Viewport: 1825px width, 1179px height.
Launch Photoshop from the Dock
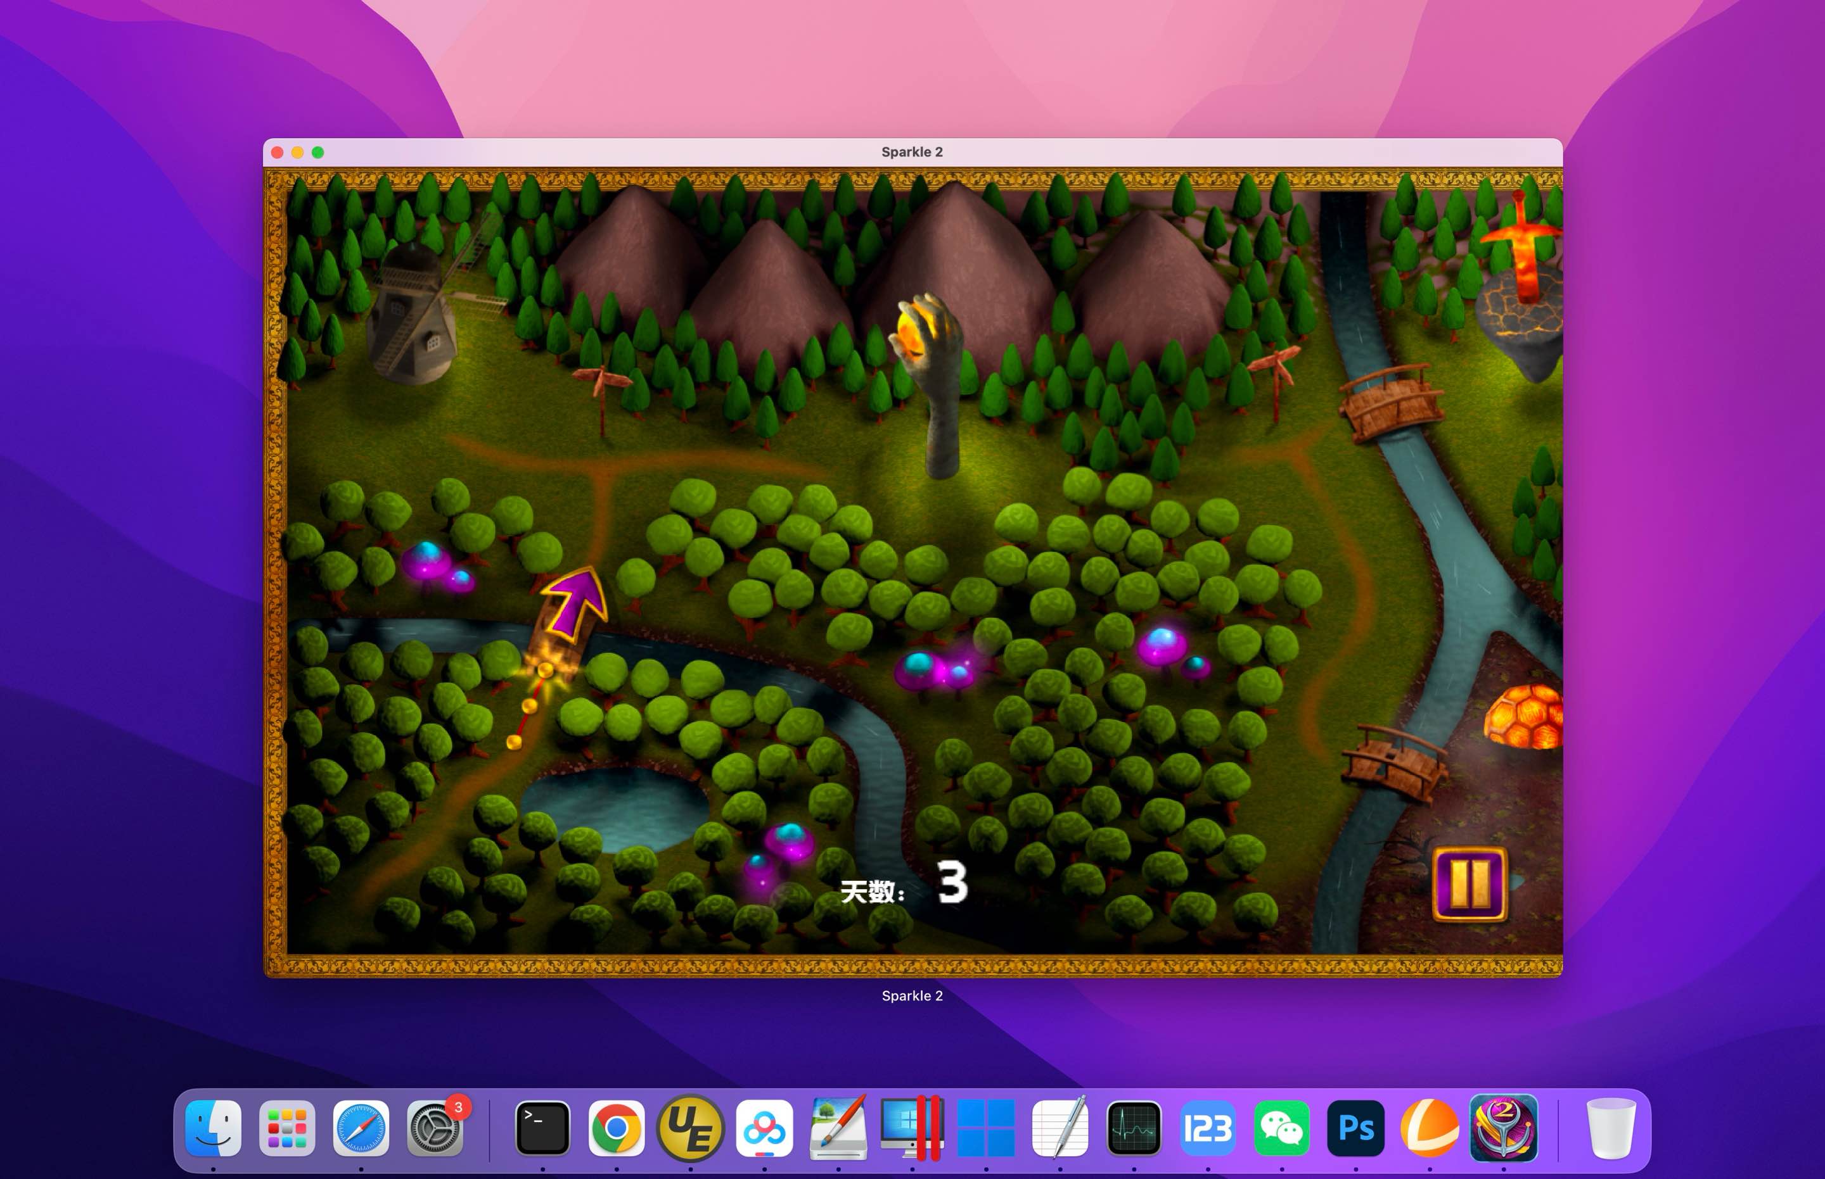coord(1355,1127)
